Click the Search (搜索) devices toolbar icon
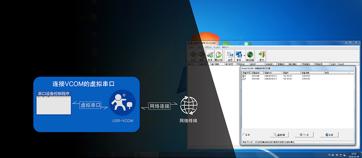The height and width of the screenshot is (158, 362). click(x=239, y=56)
